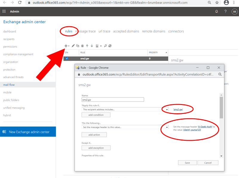Screen dimensions: 239x178
Task: Uncheck the sms2.gw rule ON checkbox
Action: coord(67,58)
